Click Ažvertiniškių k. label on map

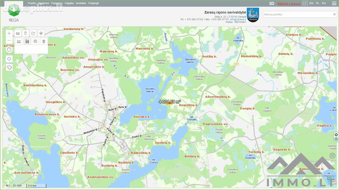click(218, 97)
